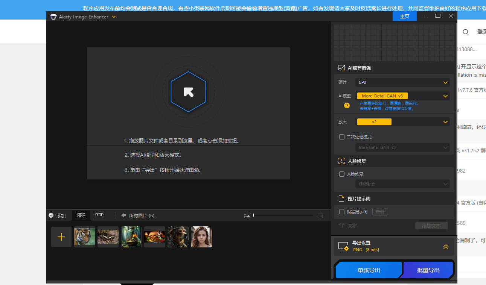Click the 单张导出 button
The image size is (486, 285).
click(x=369, y=270)
